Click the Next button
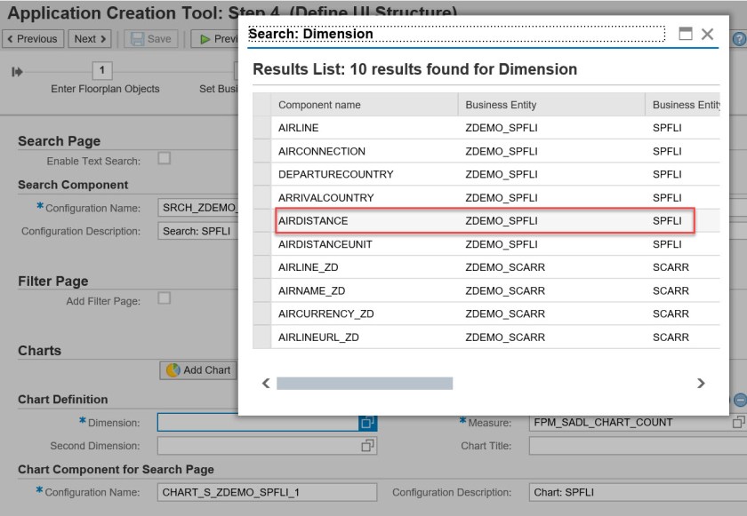The height and width of the screenshot is (516, 747). 91,39
